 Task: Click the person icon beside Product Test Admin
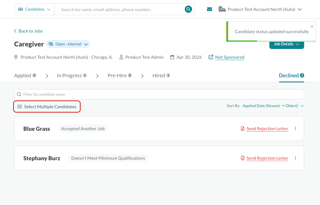[121, 57]
